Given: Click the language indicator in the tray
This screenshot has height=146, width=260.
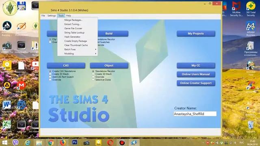Looking at the screenshot, I should tap(242, 142).
